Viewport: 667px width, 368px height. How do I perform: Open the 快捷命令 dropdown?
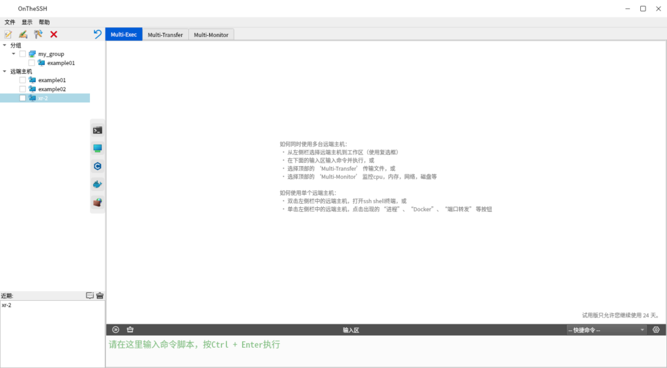[606, 330]
